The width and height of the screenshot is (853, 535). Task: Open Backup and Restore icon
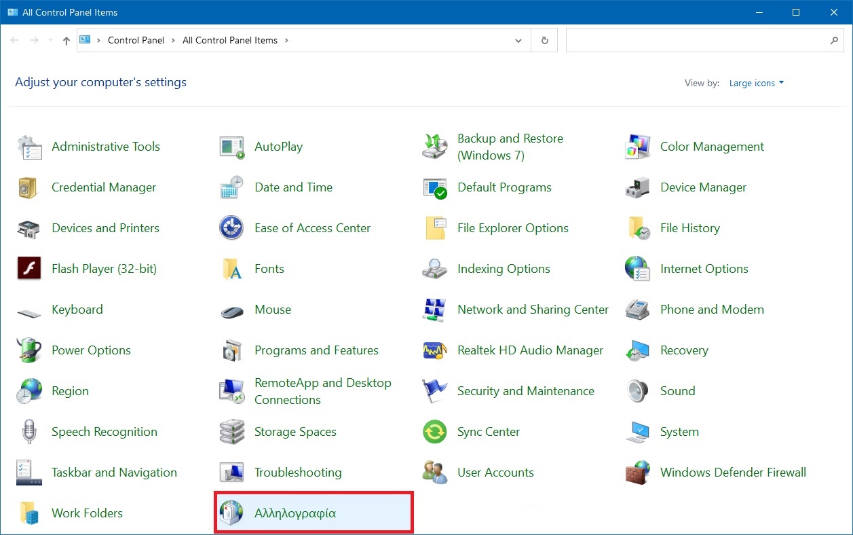[435, 147]
